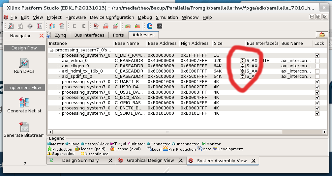Click Generate Netlist icon in Navigator
The width and height of the screenshot is (332, 176).
pos(24,102)
